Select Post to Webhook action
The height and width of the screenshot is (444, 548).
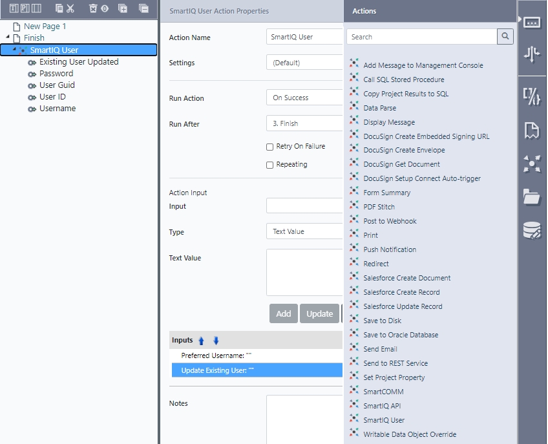click(390, 221)
